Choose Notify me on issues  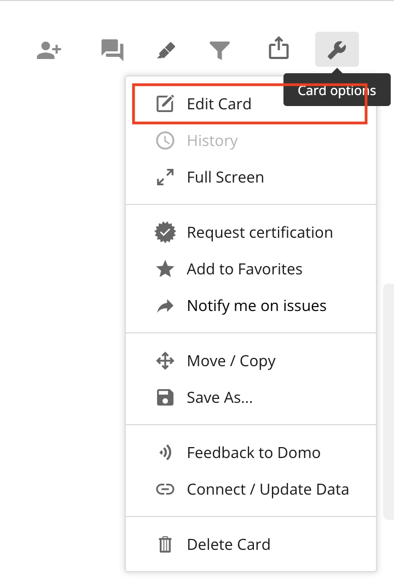257,306
